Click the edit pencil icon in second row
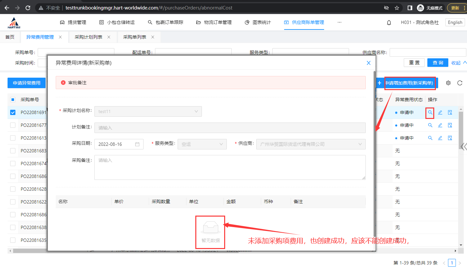 click(440, 125)
